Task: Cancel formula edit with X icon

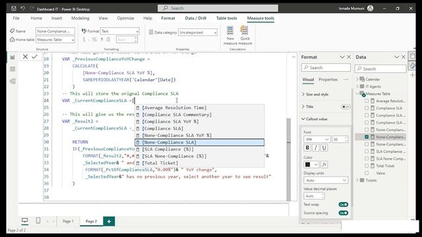Action: (25, 57)
